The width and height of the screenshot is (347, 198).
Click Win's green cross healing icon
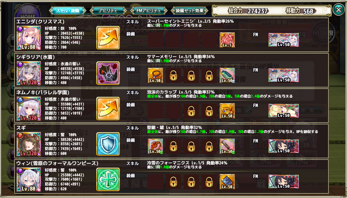click(x=108, y=180)
